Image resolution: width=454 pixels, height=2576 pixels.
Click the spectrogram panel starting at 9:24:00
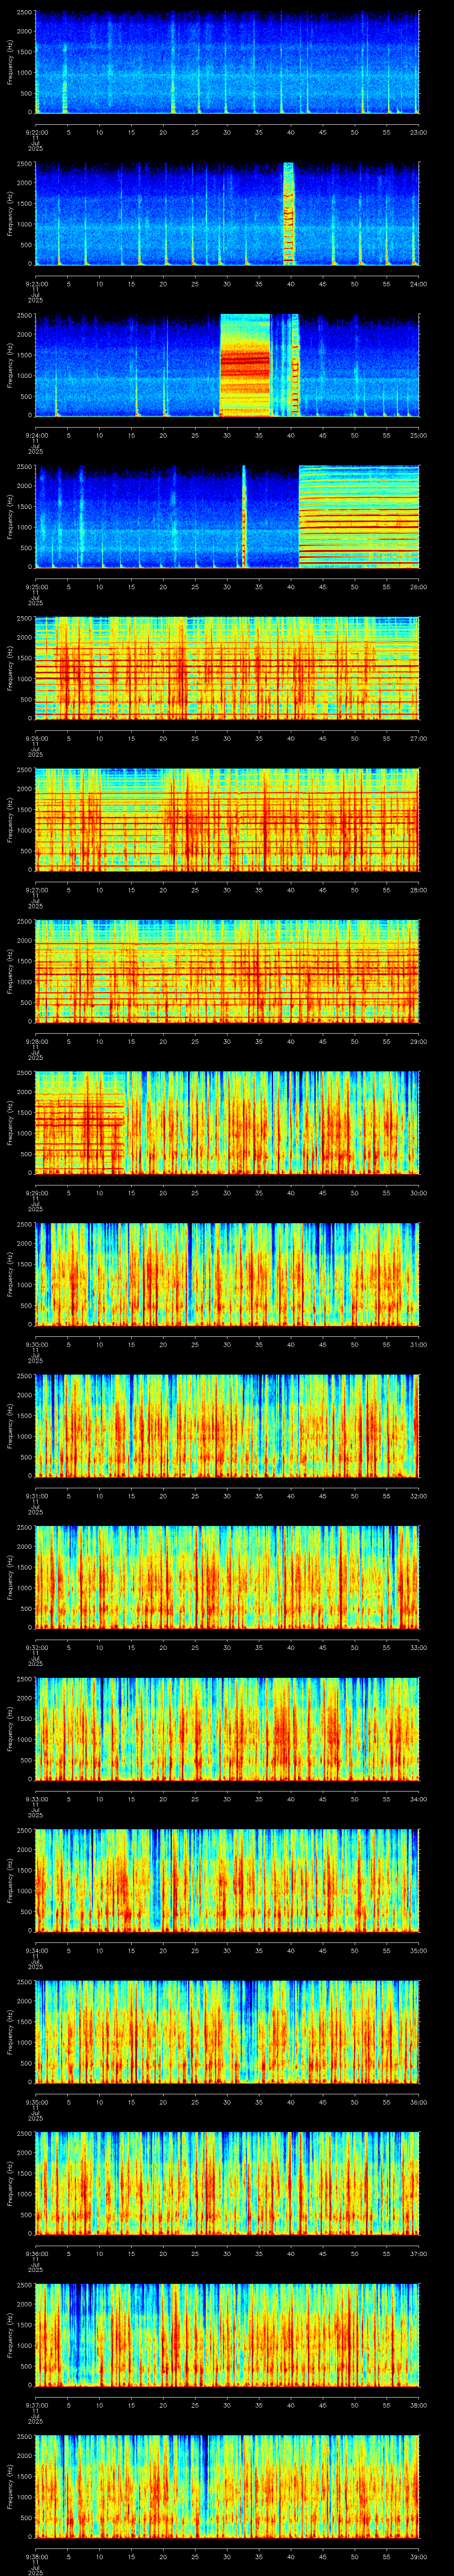[227, 365]
